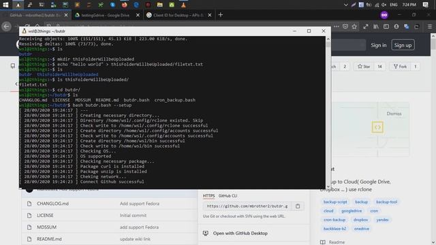Save page to Pocket icon
The image size is (436, 245).
(x=345, y=27)
